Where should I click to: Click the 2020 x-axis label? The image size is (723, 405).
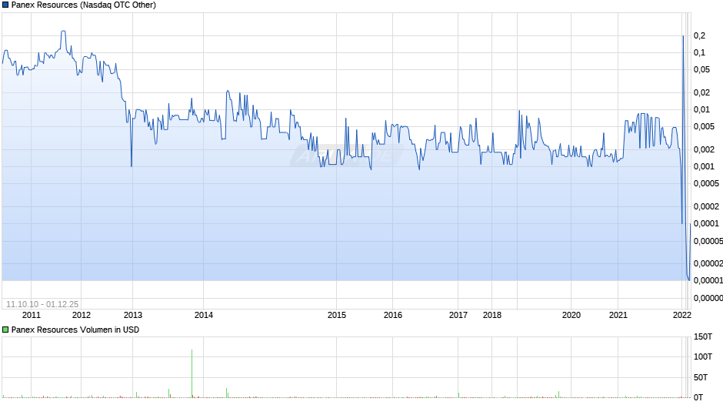pyautogui.click(x=571, y=315)
